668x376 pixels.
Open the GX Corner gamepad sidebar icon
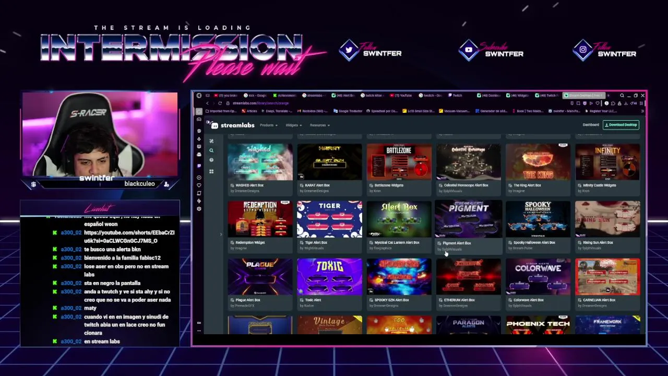(x=199, y=119)
